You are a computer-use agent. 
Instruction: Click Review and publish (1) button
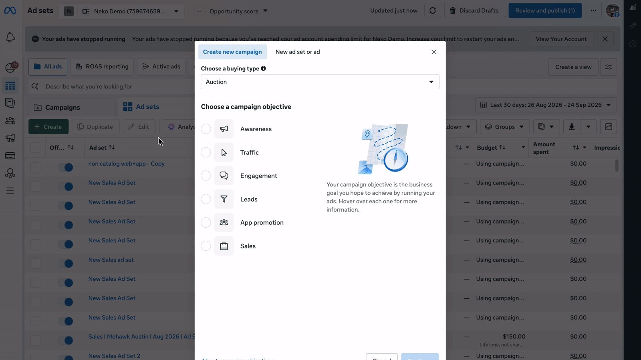pyautogui.click(x=545, y=11)
